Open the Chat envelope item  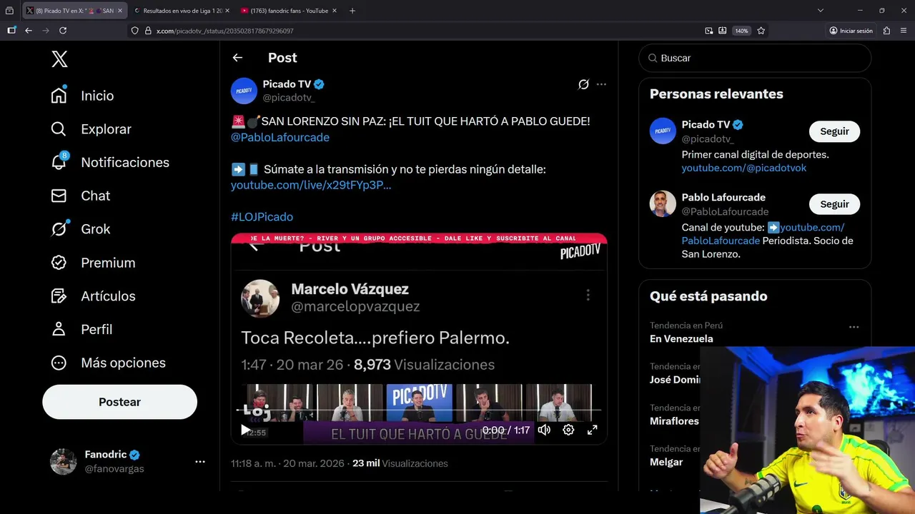[80, 196]
